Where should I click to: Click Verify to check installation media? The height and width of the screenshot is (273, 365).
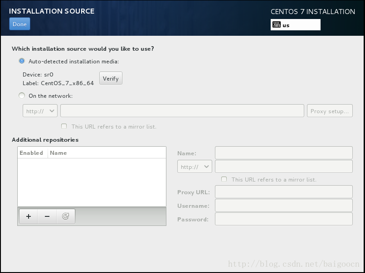pos(111,78)
